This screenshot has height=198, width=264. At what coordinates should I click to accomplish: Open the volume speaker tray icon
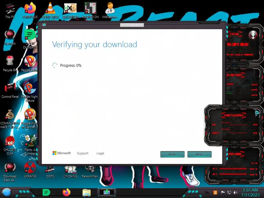coord(235,192)
